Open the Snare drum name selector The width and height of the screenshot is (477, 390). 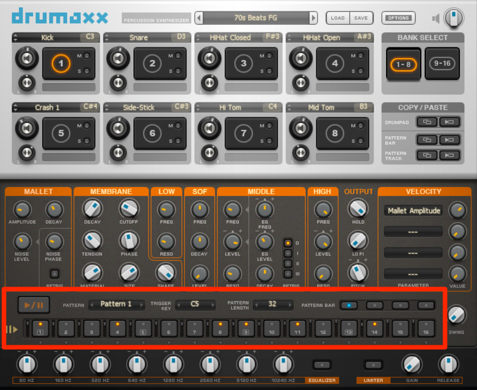click(x=138, y=38)
